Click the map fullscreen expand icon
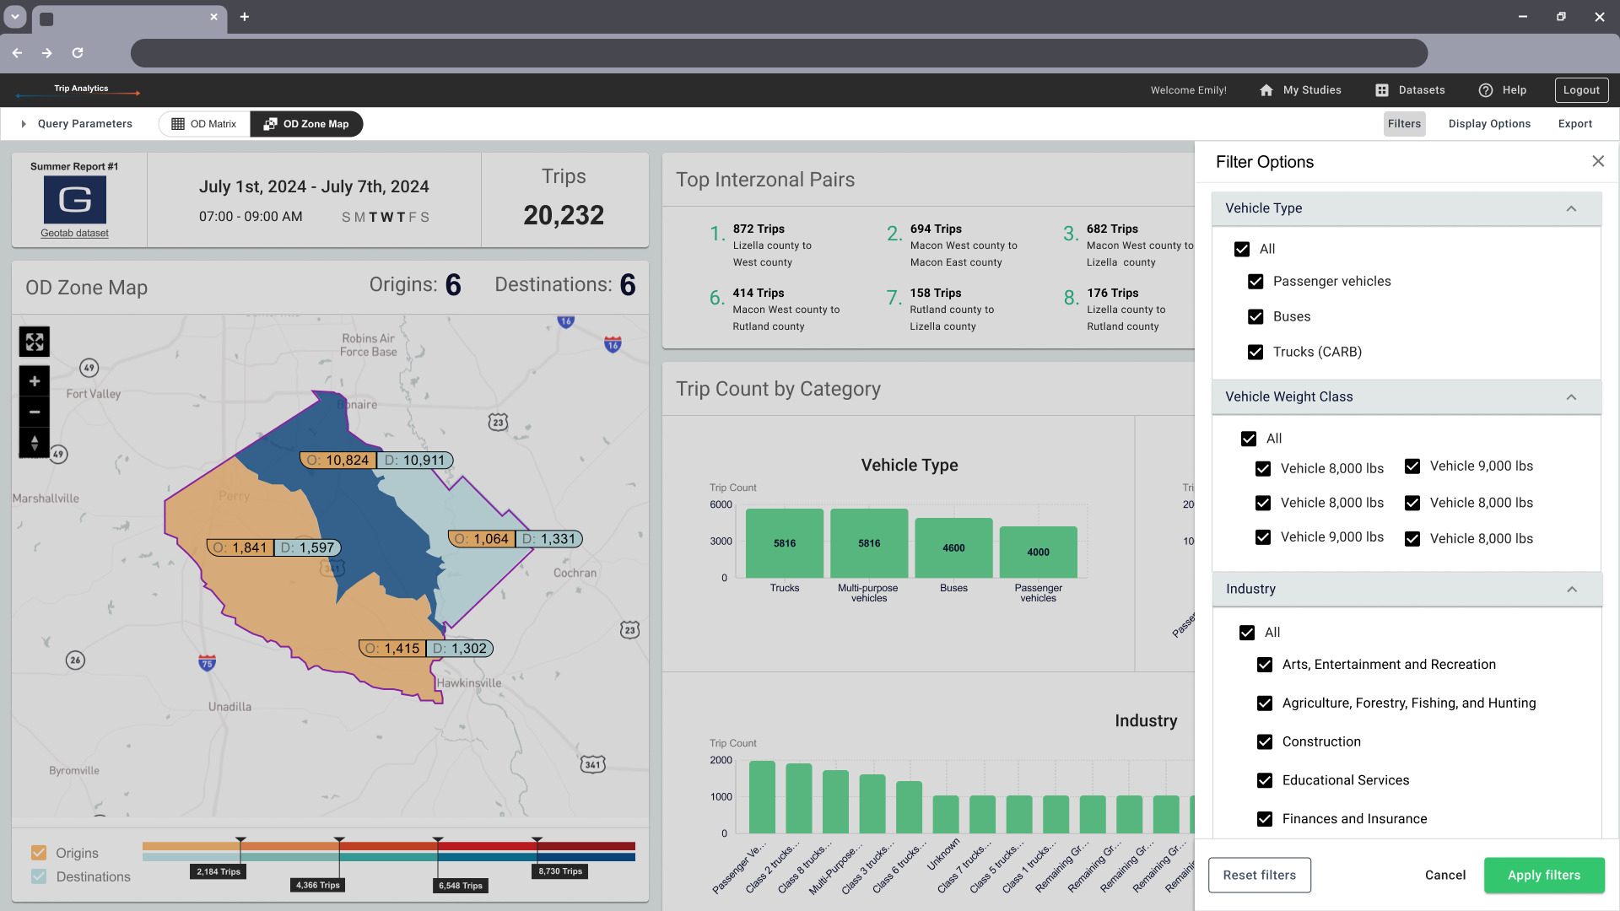This screenshot has height=911, width=1620. point(35,342)
